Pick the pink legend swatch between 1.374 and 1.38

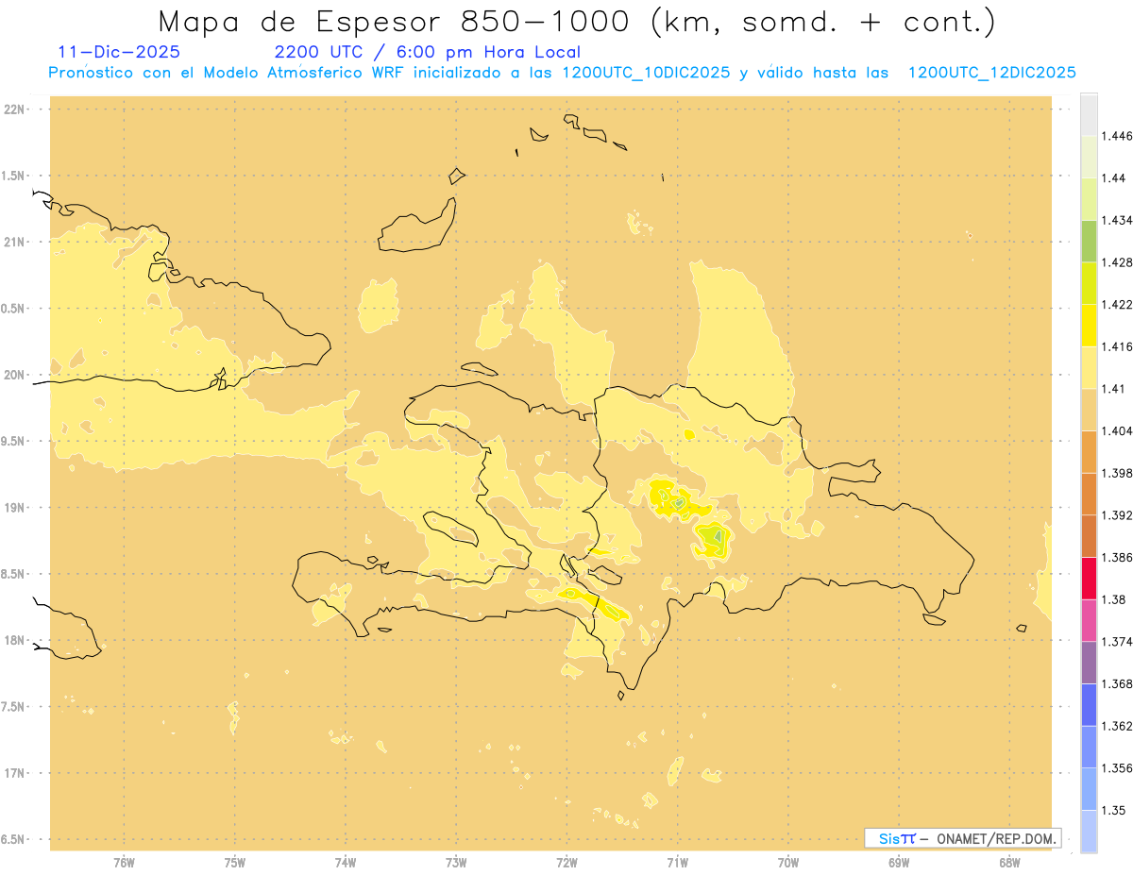(1089, 620)
